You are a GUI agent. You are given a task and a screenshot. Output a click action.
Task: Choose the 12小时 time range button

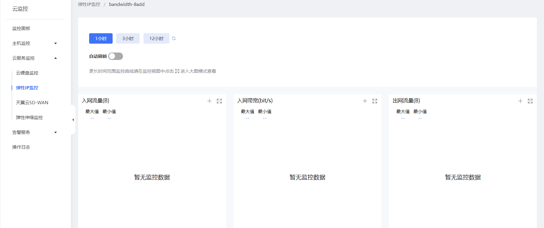coord(156,39)
